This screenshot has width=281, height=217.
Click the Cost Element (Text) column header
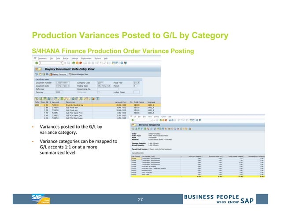tap(148, 157)
